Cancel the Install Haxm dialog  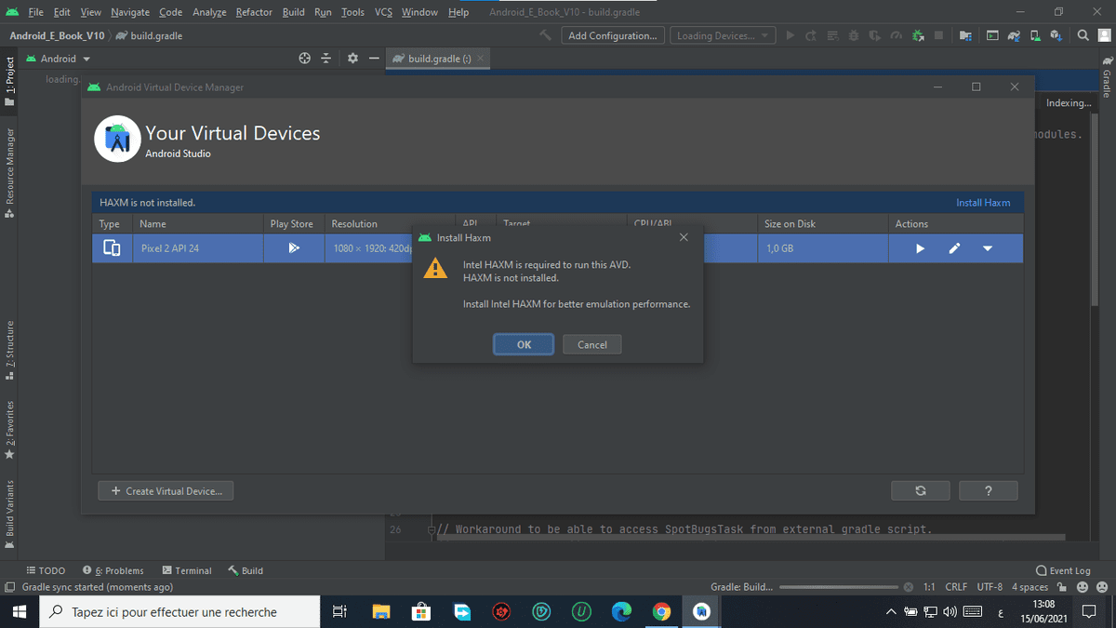(x=591, y=344)
